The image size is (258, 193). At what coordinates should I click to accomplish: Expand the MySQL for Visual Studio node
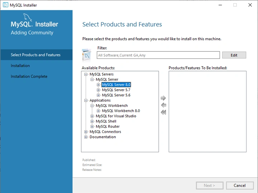(x=92, y=116)
